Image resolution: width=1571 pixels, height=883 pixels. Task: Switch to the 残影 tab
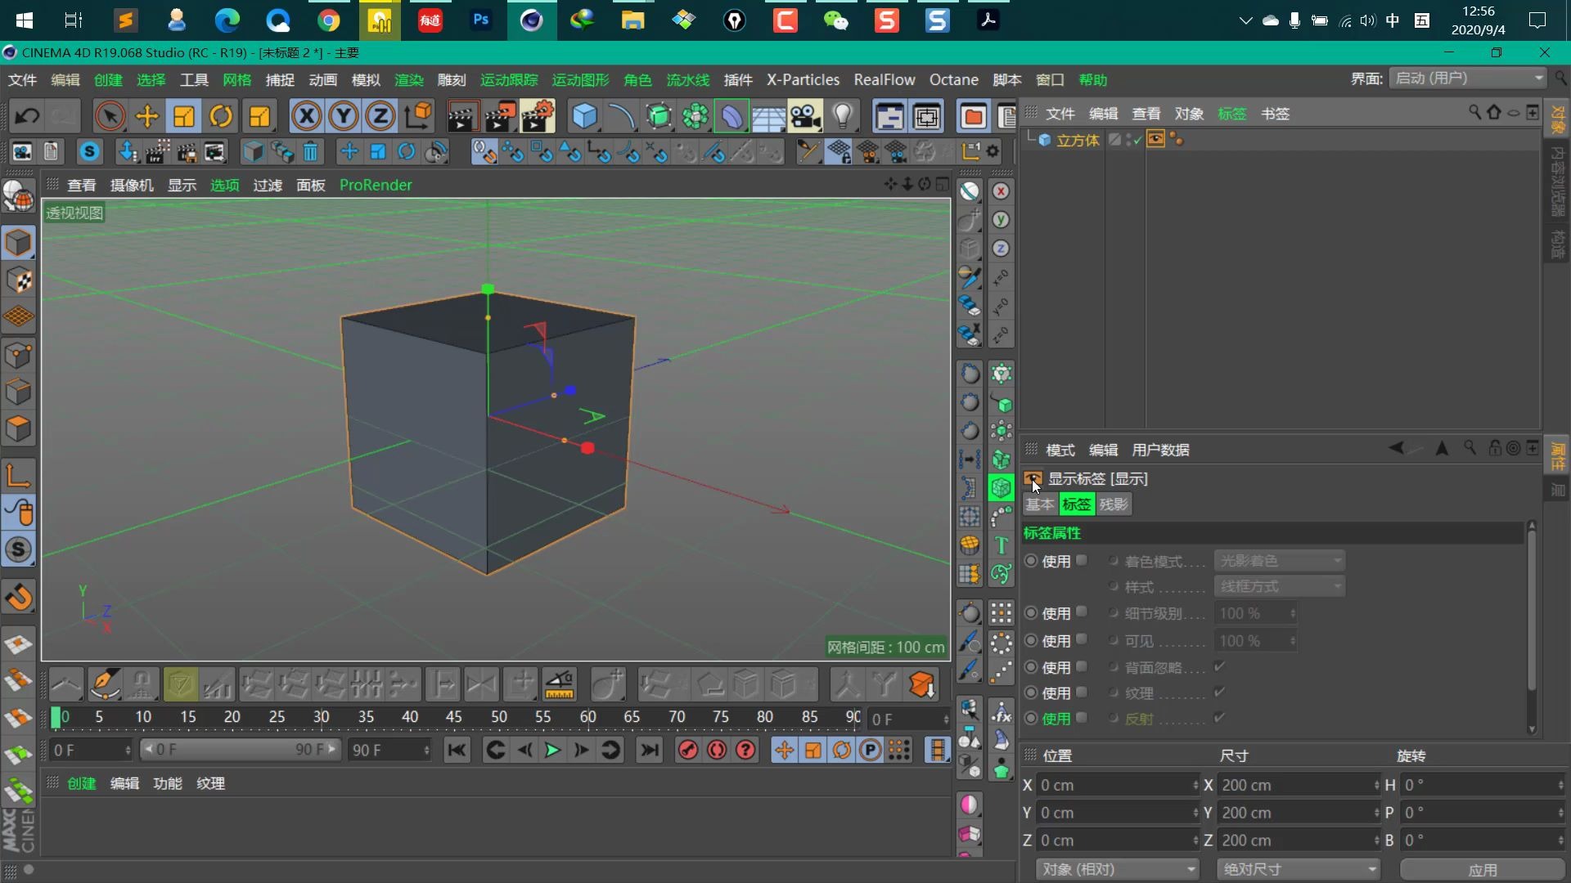pos(1113,504)
